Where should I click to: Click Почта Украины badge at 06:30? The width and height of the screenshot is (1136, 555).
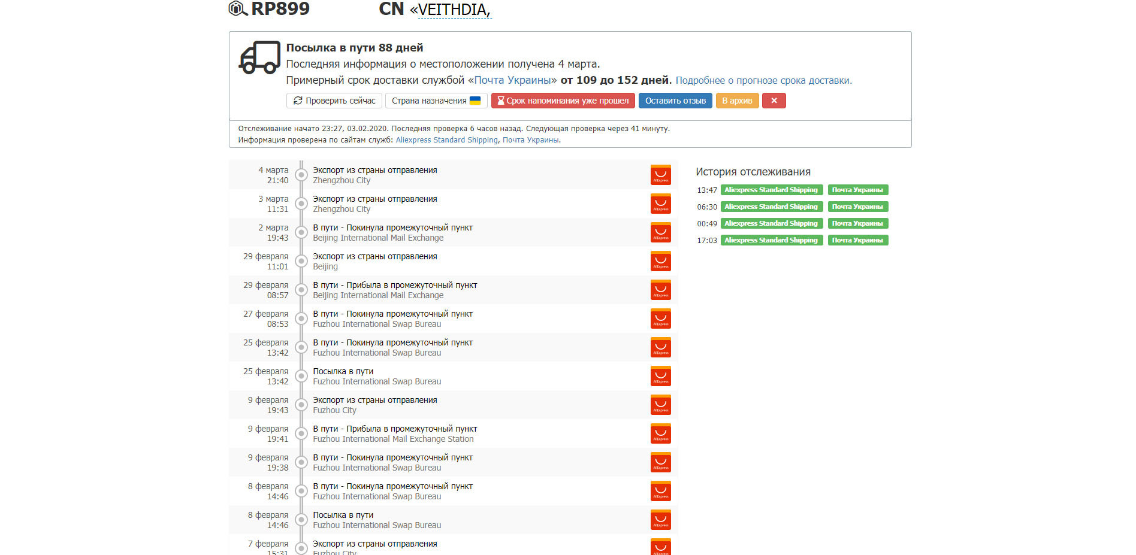857,207
